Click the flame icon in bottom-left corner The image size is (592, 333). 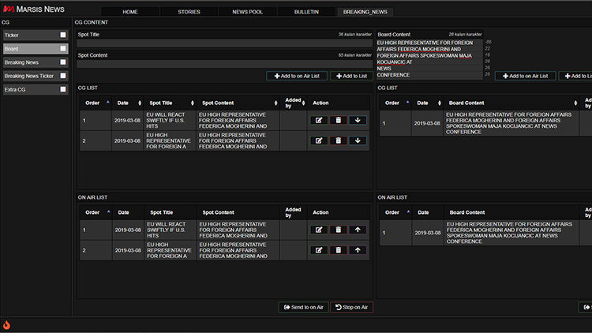coord(6,324)
